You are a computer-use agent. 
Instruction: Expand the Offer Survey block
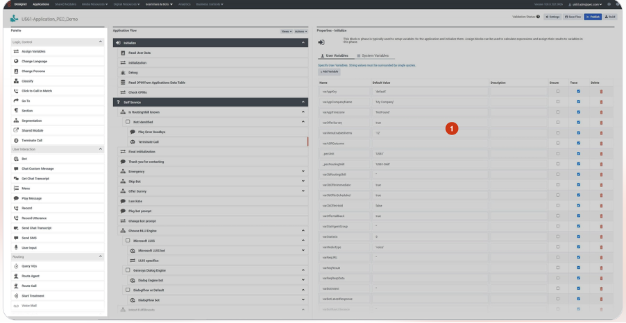pyautogui.click(x=303, y=191)
